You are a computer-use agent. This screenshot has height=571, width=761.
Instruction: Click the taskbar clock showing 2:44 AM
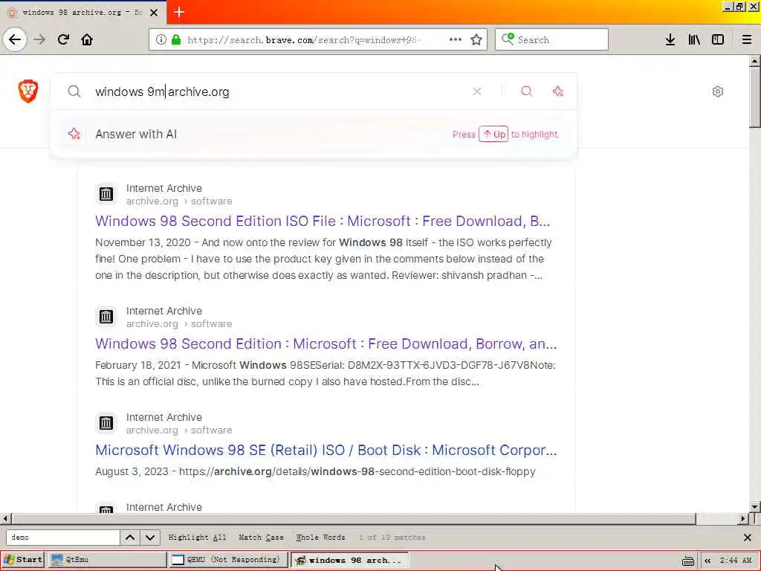pyautogui.click(x=736, y=561)
